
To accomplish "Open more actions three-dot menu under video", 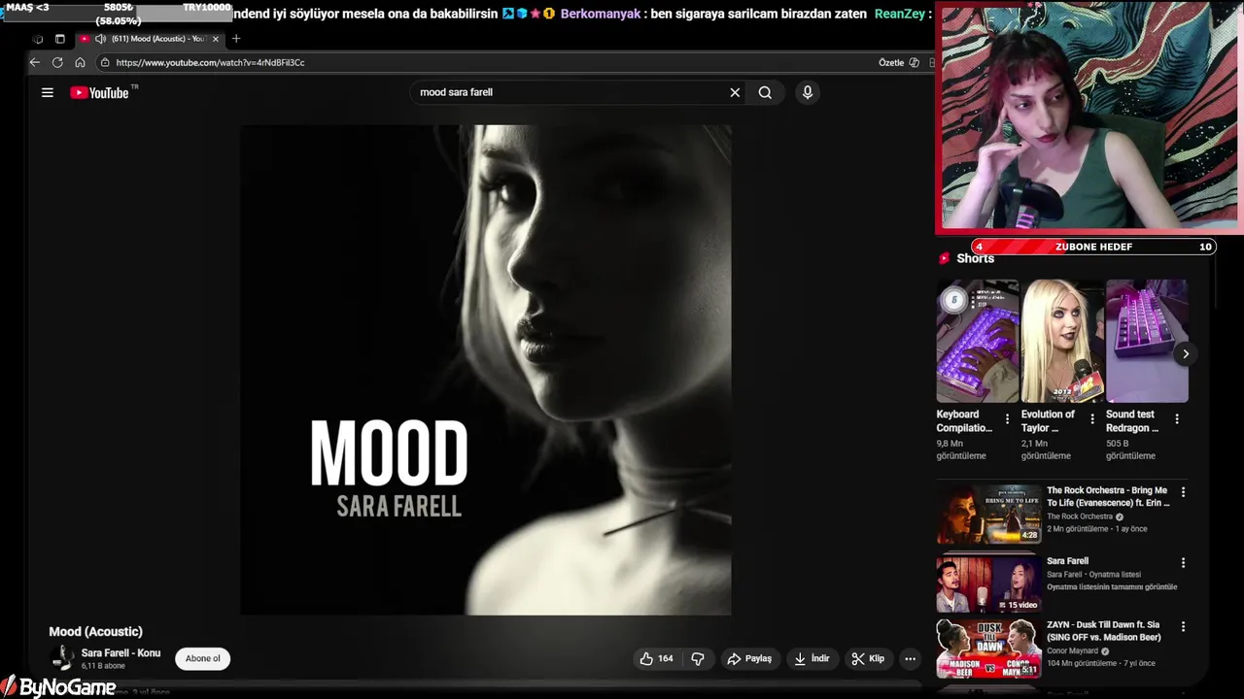I will (x=910, y=658).
